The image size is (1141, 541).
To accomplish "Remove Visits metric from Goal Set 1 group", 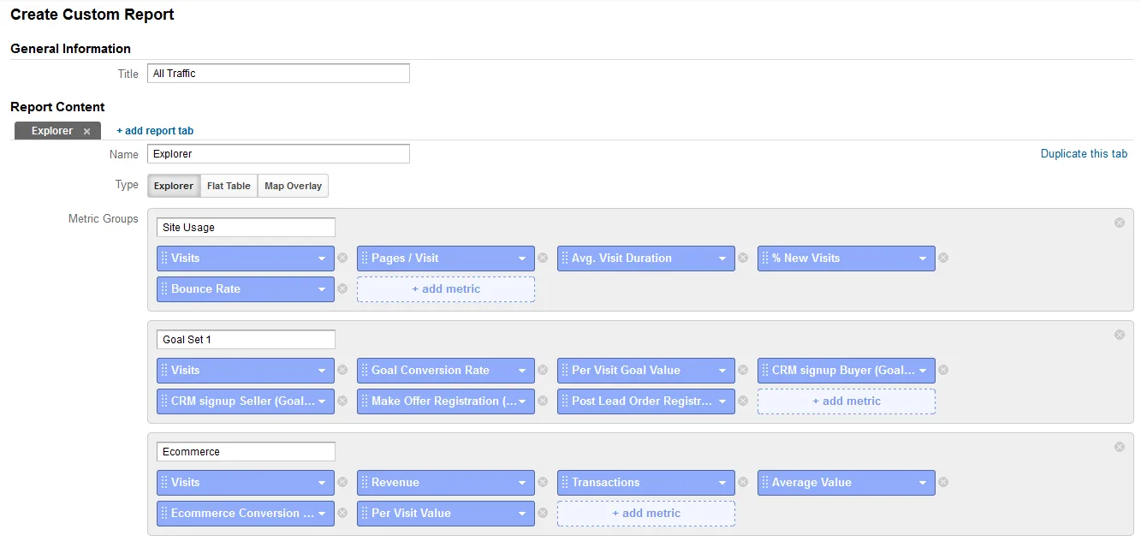I will (342, 370).
